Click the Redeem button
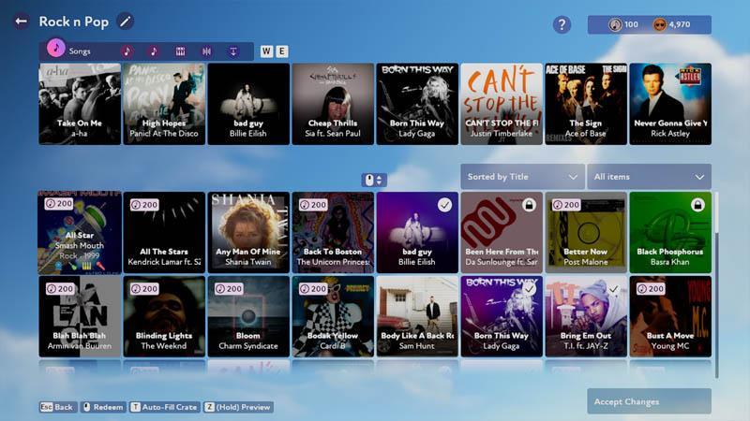 pos(103,407)
